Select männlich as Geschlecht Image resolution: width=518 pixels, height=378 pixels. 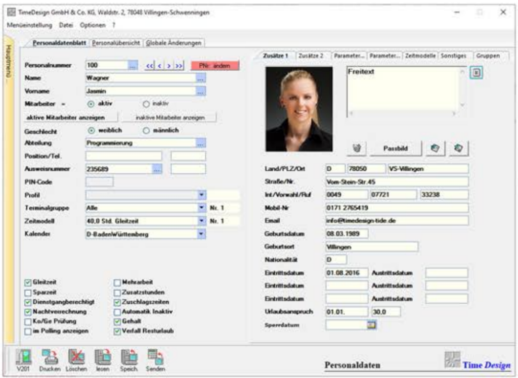click(x=147, y=130)
